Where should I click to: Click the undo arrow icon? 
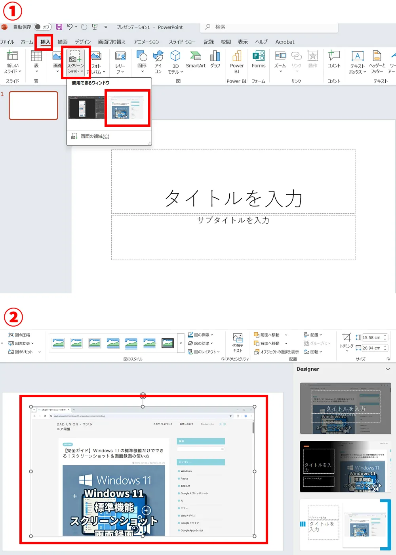pos(70,27)
